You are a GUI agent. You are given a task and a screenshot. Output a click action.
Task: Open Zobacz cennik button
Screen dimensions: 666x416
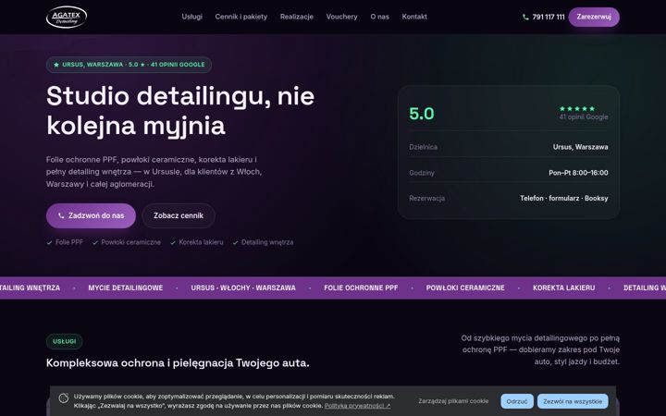point(179,215)
